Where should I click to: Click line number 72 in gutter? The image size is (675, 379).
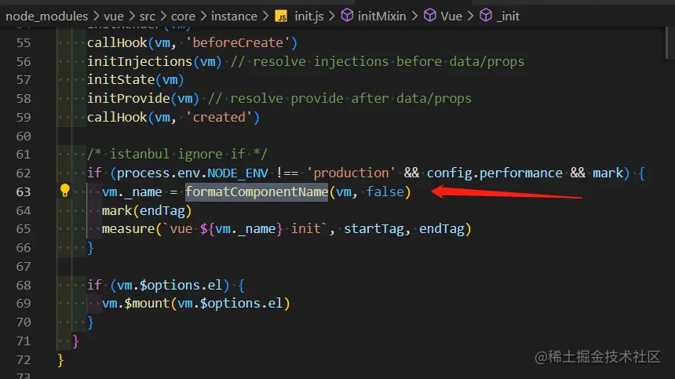point(24,359)
